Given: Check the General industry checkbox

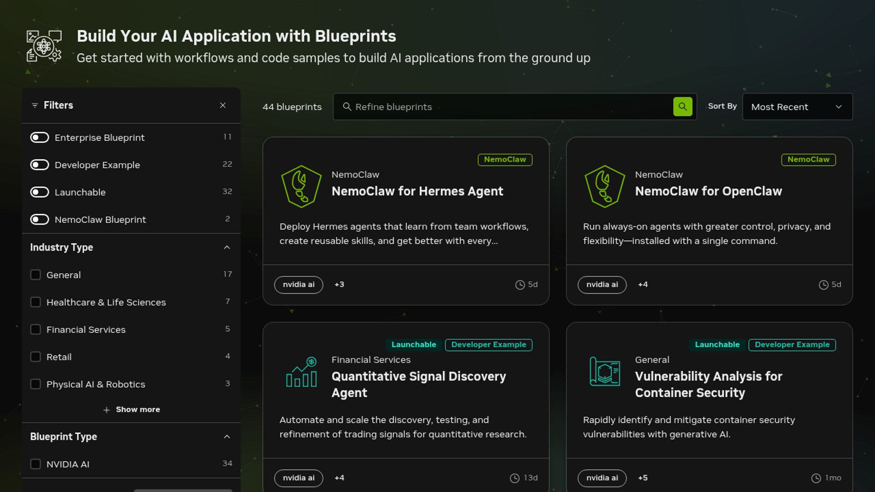Looking at the screenshot, I should click(36, 275).
